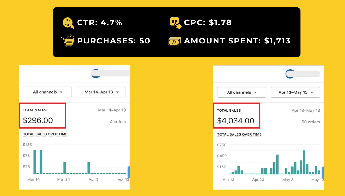Click the CPC ad-click hand icon
Image resolution: width=345 pixels, height=196 pixels.
(x=176, y=23)
